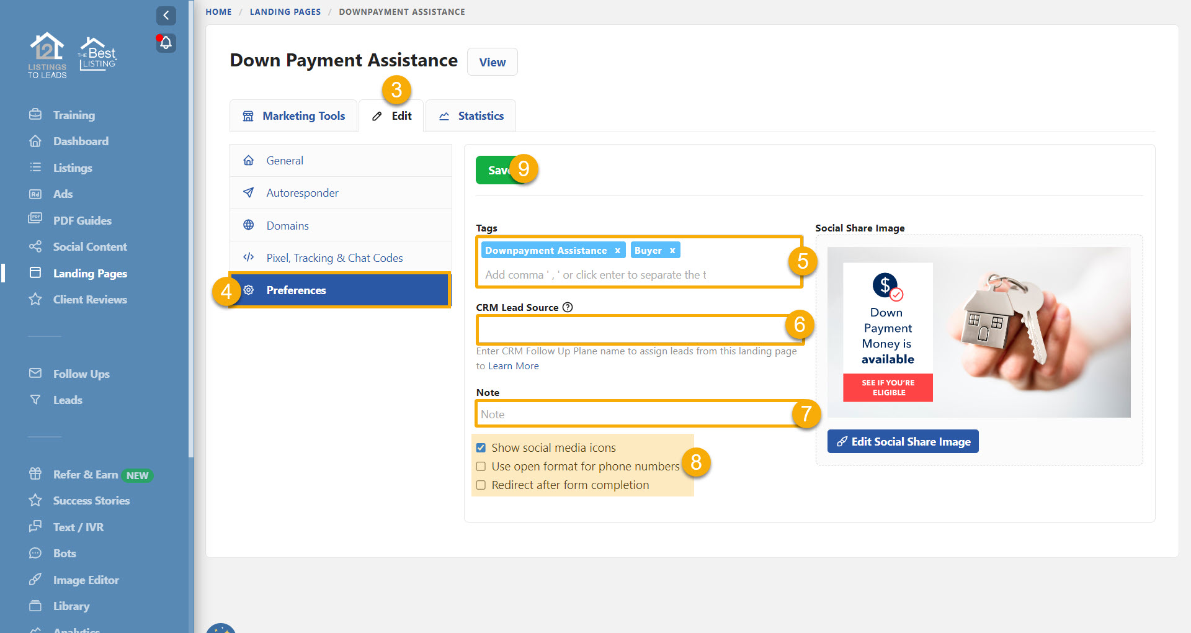
Task: Switch to the Marketing Tools tab
Action: pos(293,116)
